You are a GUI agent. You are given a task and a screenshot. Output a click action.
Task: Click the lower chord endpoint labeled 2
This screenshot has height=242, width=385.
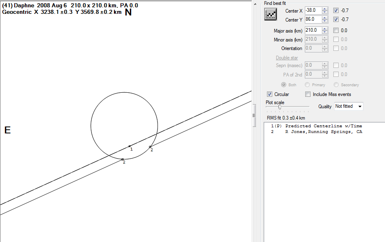[122, 159]
